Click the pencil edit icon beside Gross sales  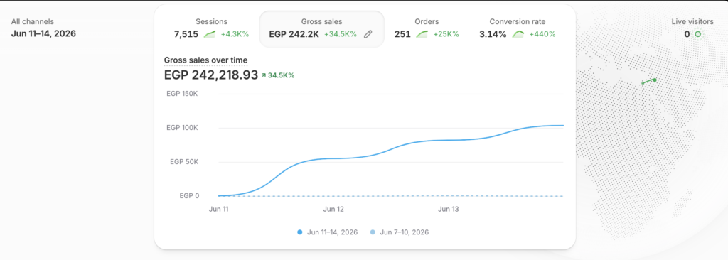click(368, 34)
